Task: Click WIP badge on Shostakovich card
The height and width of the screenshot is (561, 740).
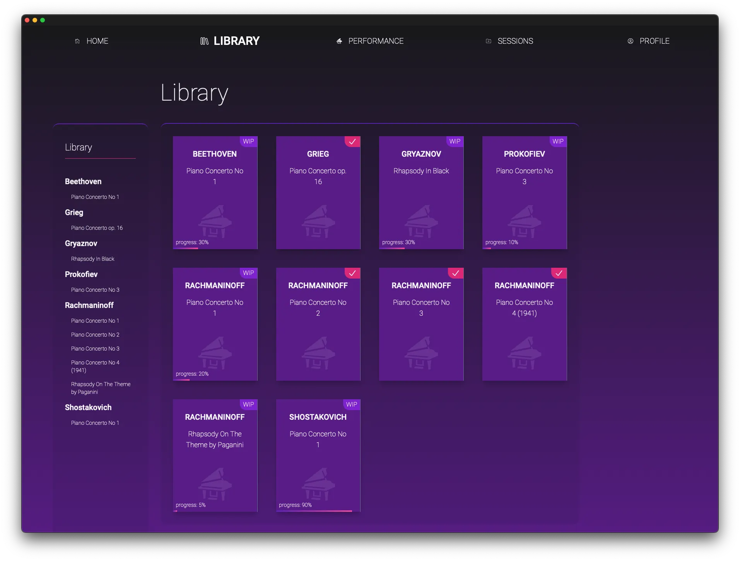Action: click(352, 405)
